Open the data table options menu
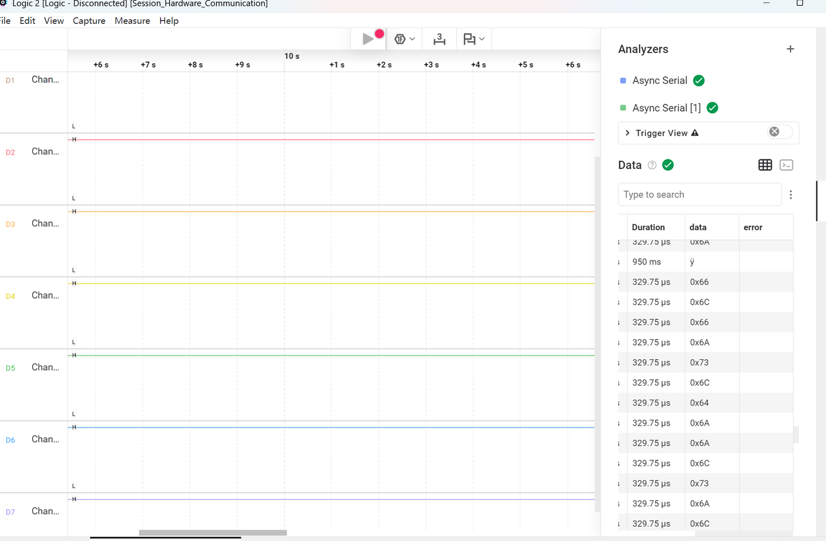This screenshot has width=826, height=541. [x=791, y=195]
